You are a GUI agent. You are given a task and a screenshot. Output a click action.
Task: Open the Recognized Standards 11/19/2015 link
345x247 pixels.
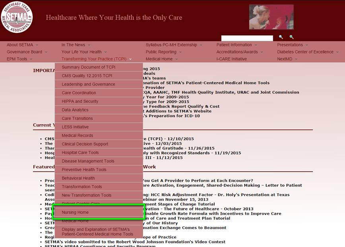pos(192,153)
